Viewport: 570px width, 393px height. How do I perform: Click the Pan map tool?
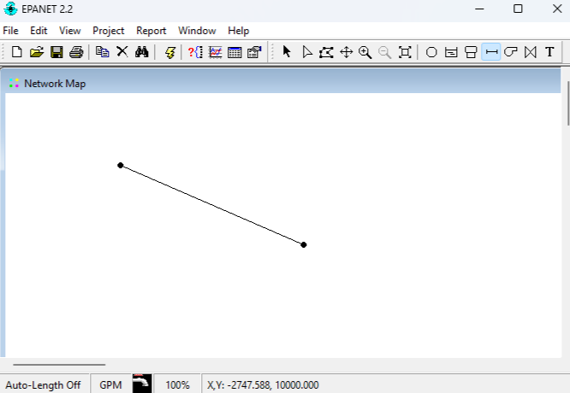(x=346, y=52)
